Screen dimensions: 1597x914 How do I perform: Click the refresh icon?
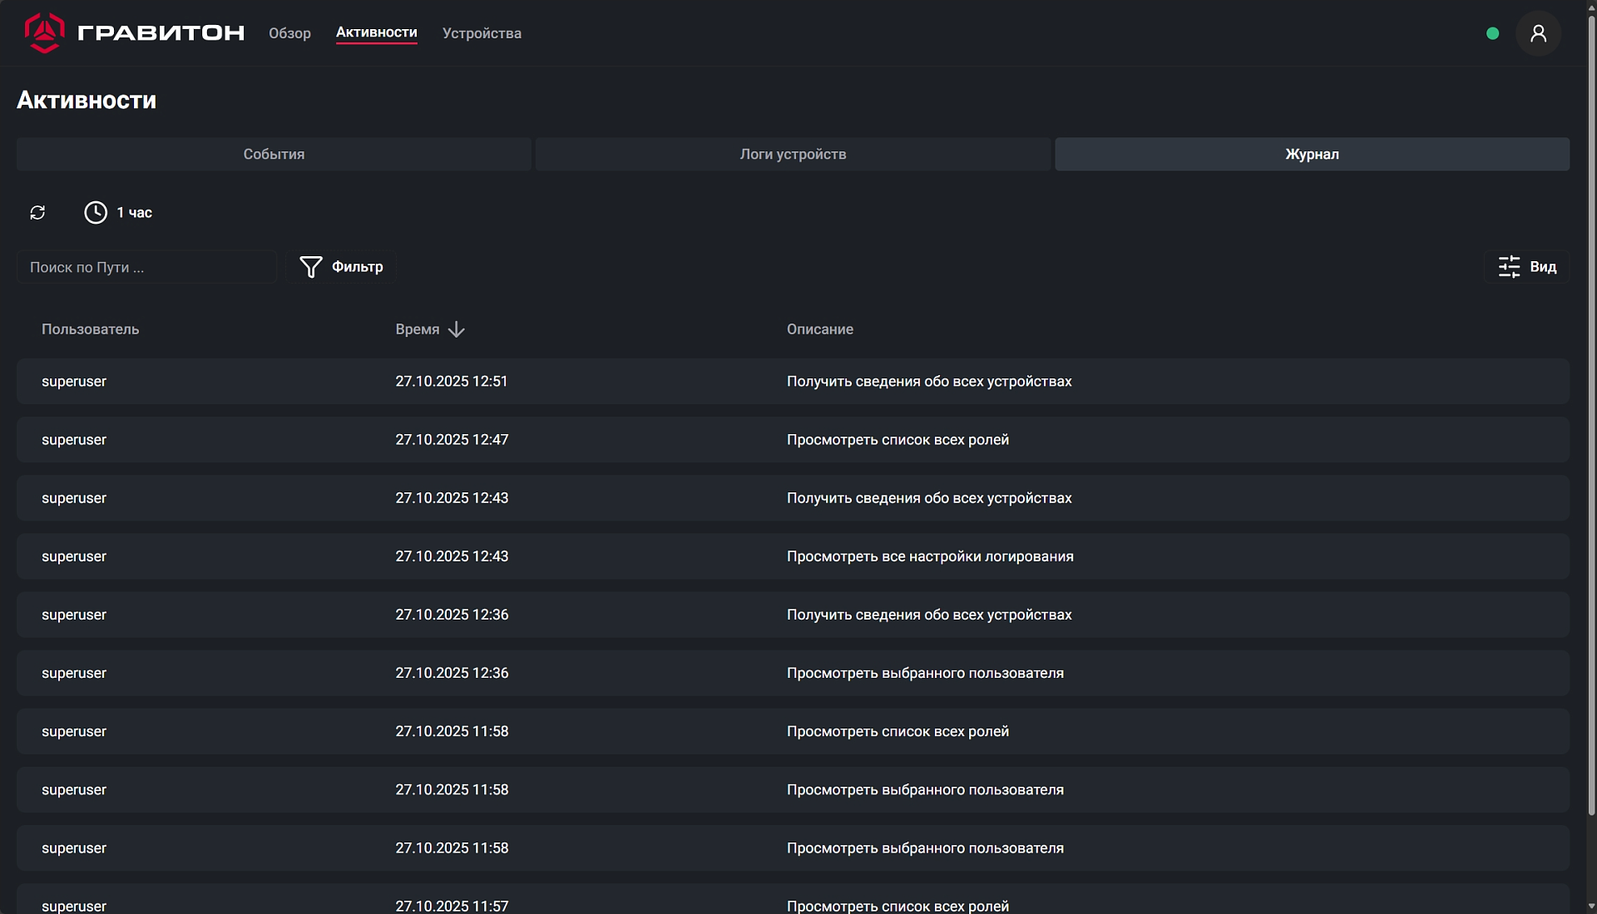pyautogui.click(x=37, y=213)
